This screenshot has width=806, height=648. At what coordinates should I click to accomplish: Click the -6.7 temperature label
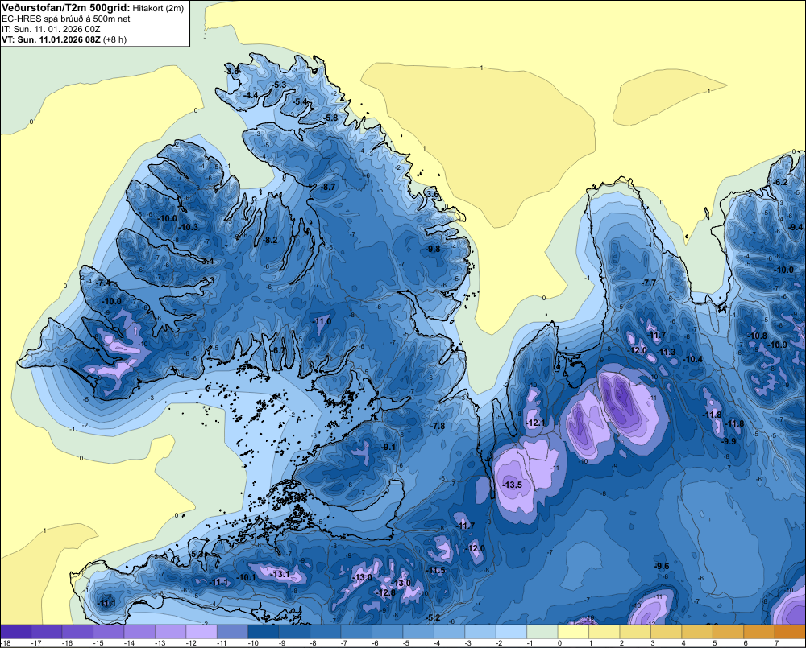point(277,350)
